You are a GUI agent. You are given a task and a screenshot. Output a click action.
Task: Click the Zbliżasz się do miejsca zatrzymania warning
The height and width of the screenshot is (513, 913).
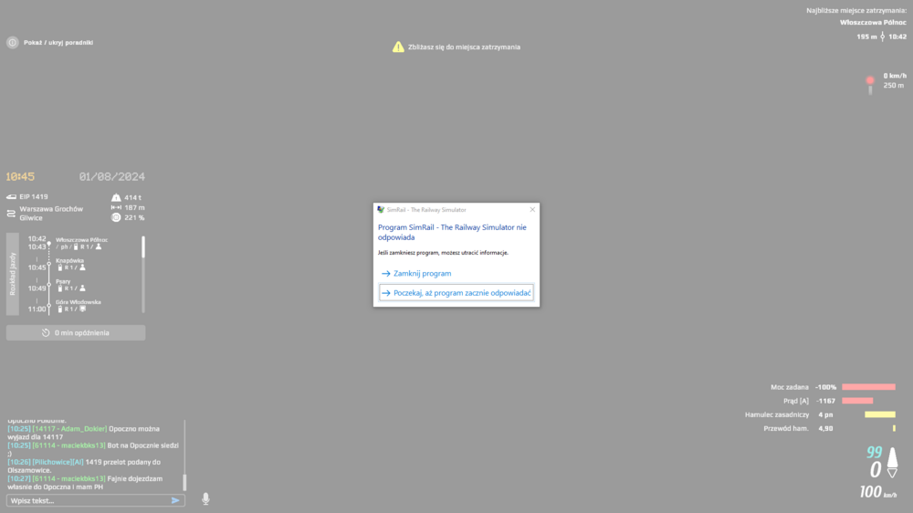coord(464,47)
